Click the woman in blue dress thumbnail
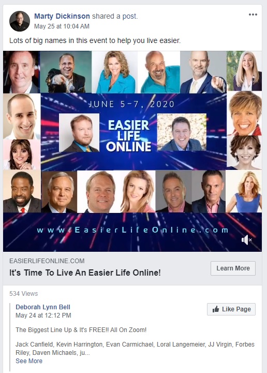The height and width of the screenshot is (373, 267). coord(244,192)
